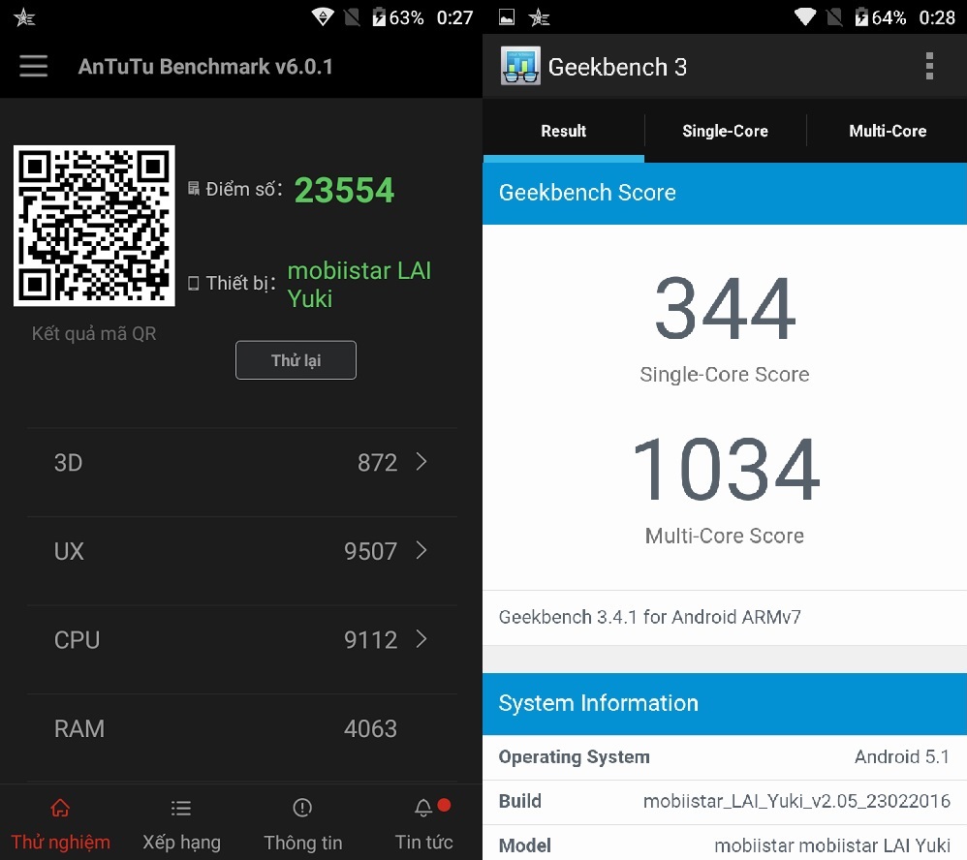Tap the info circle icon above 'Thông tin'
Viewport: 967px width, 860px height.
[x=302, y=807]
